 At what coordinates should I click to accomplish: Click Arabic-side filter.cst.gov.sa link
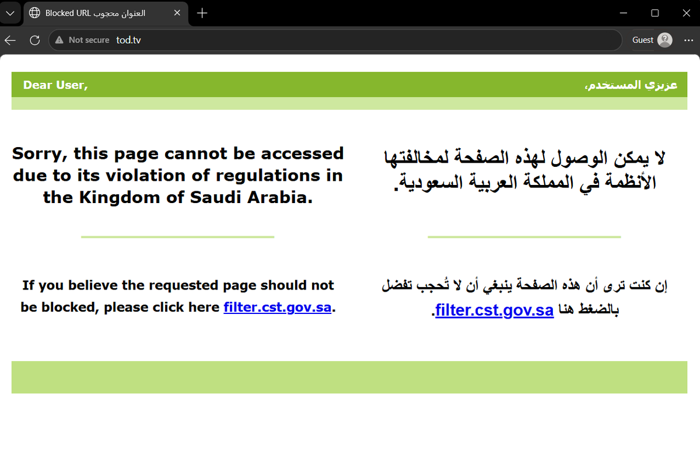(494, 310)
